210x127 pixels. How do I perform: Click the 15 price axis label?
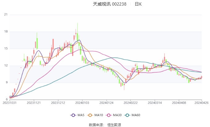point(6,49)
